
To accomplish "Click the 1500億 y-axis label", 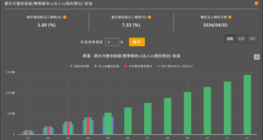I will point(10,72).
